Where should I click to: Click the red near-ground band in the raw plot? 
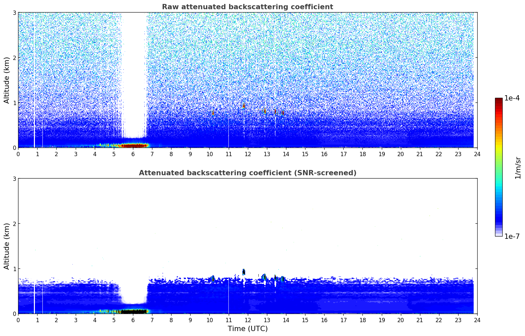pos(134,145)
